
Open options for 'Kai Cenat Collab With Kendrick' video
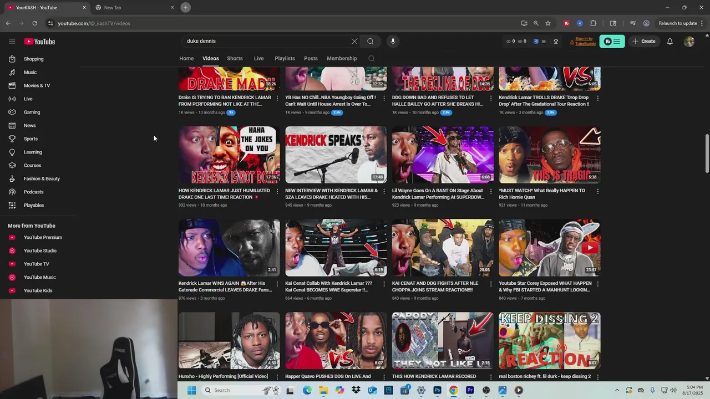[x=384, y=284]
